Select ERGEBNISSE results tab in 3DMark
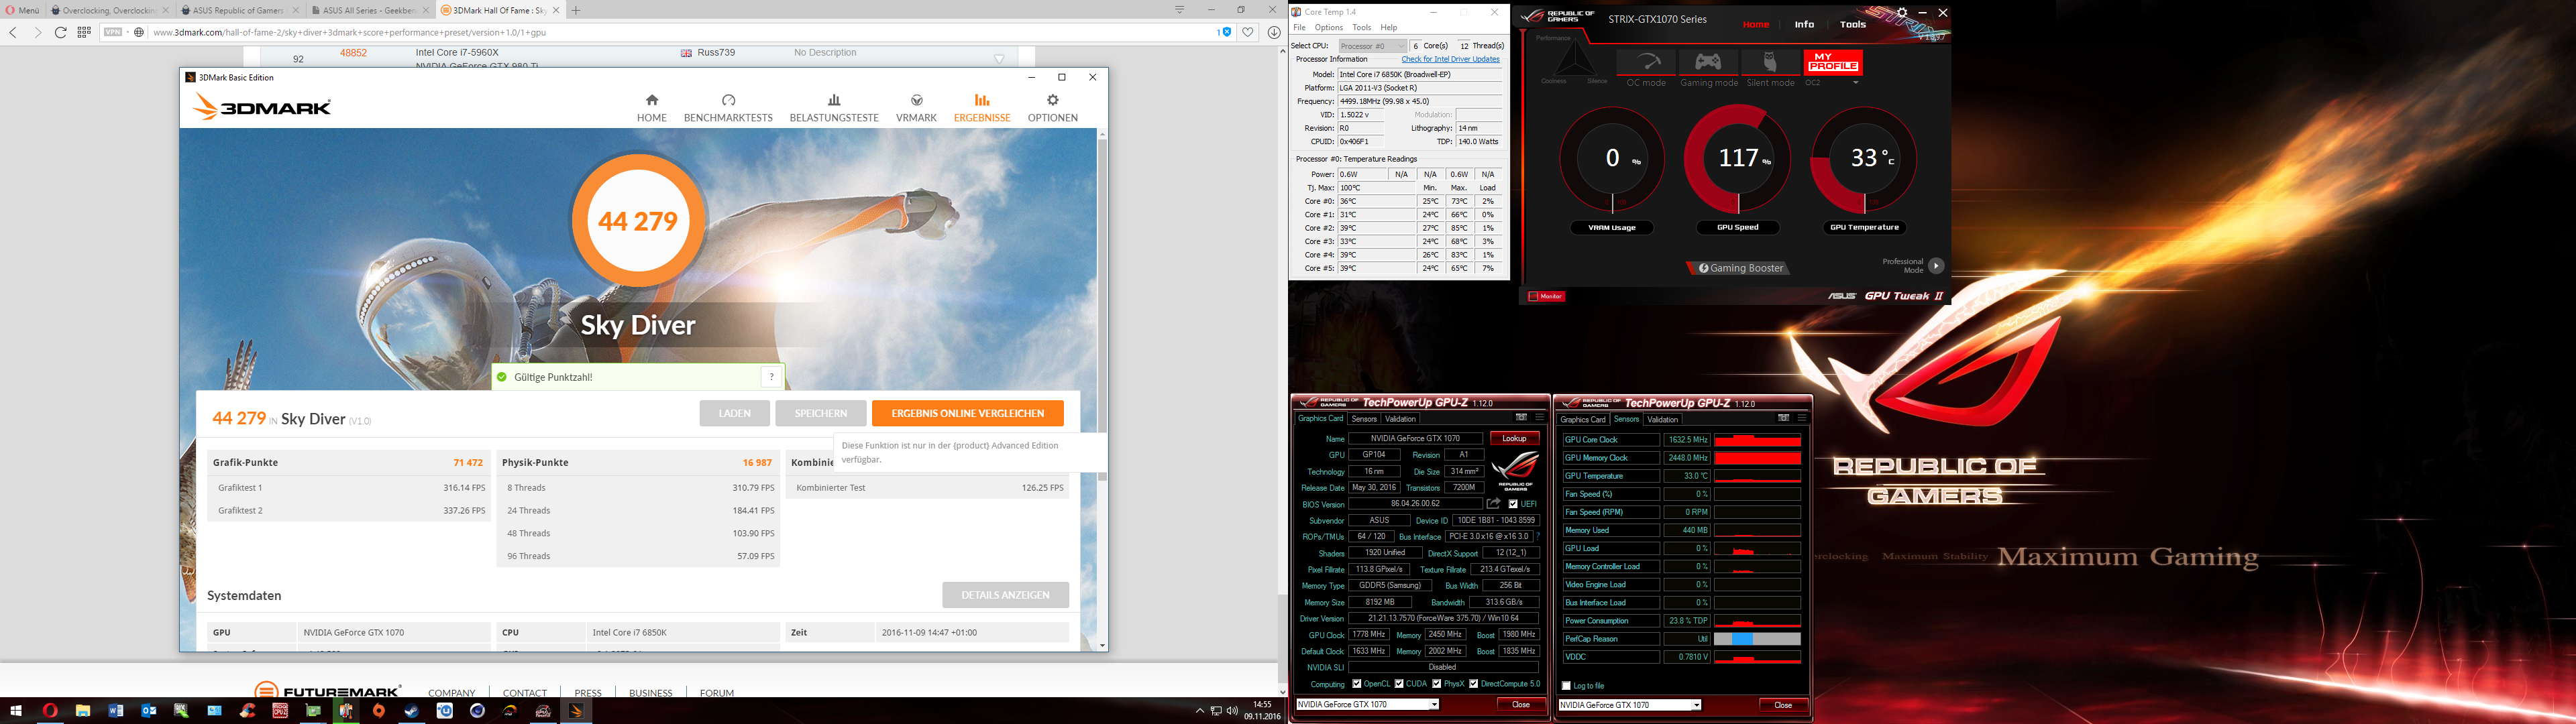2576x724 pixels. pos(982,108)
